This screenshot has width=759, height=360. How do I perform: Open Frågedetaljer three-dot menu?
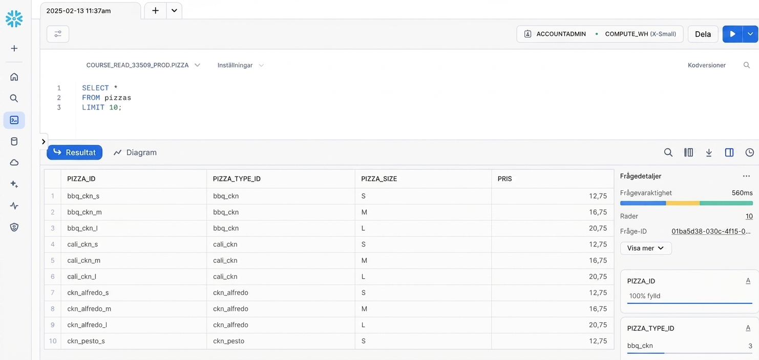point(746,176)
